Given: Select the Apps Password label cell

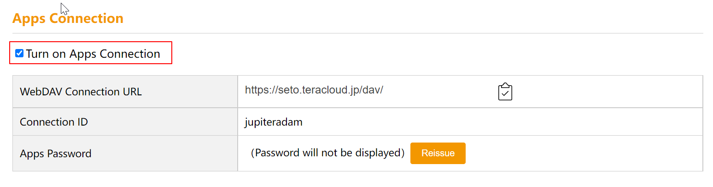Looking at the screenshot, I should click(125, 154).
